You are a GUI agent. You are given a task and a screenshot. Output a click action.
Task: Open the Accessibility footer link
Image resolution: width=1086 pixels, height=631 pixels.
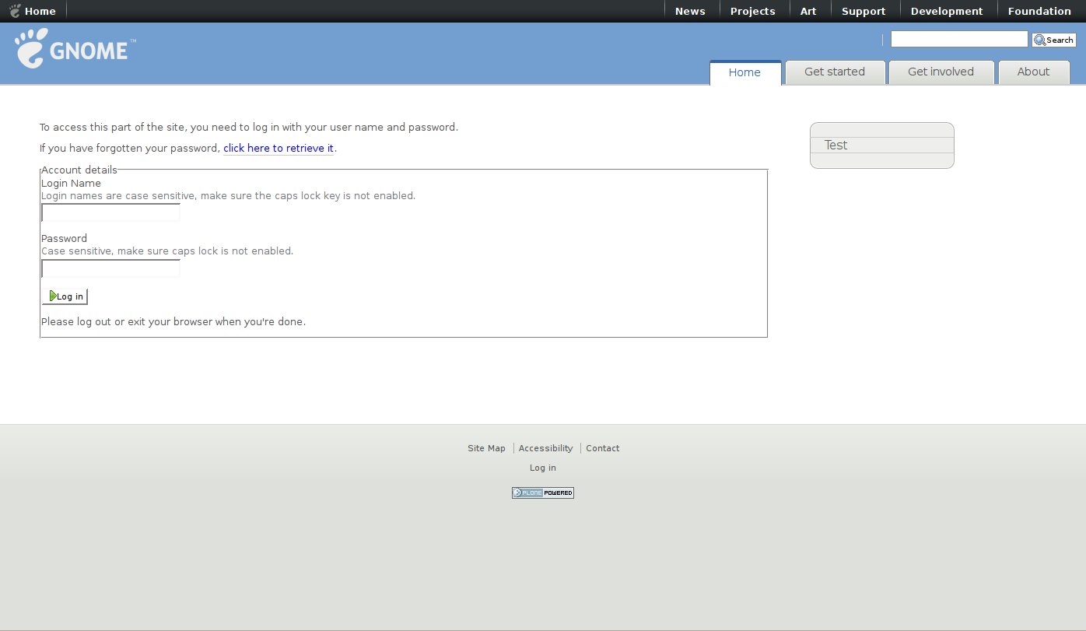coord(545,448)
